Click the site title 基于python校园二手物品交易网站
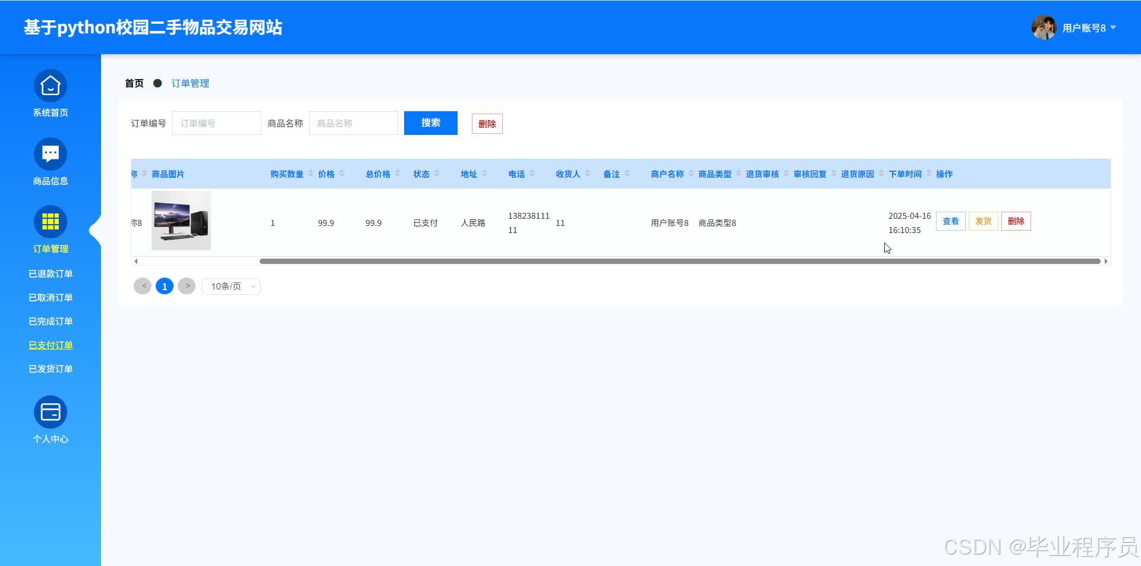The image size is (1141, 566). (153, 27)
